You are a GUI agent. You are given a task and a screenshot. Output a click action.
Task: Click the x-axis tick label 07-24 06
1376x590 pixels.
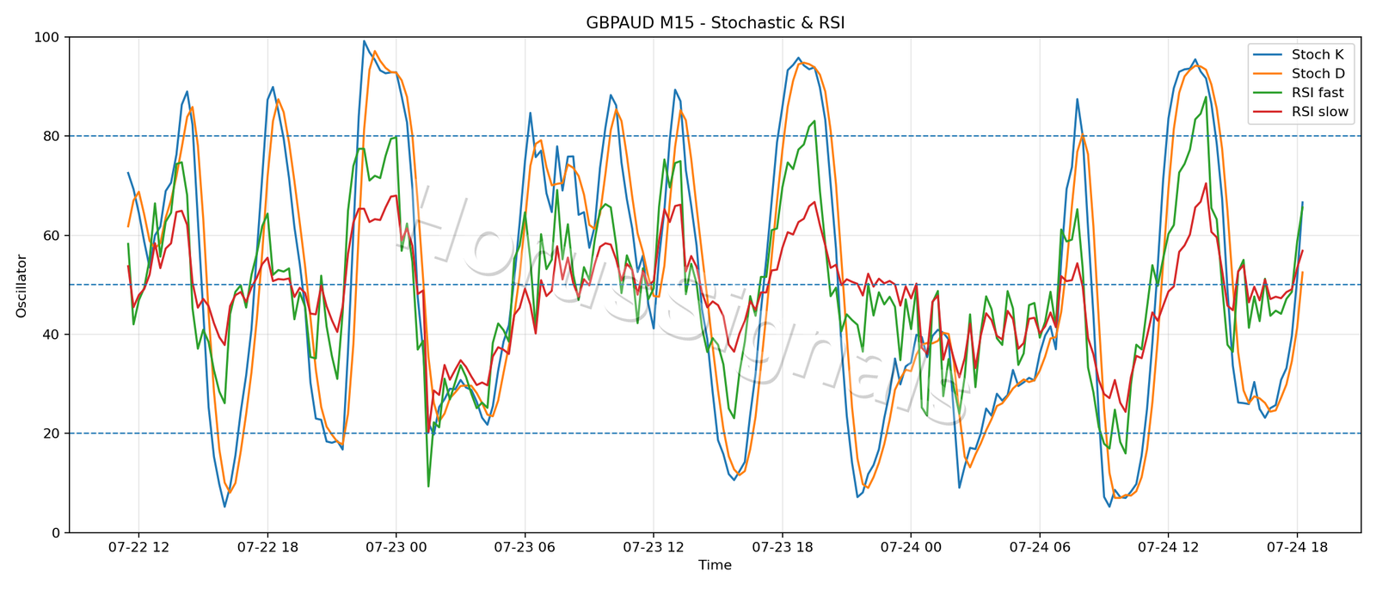point(1040,546)
